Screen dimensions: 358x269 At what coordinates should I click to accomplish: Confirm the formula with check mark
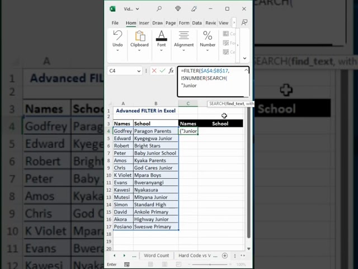click(x=162, y=71)
